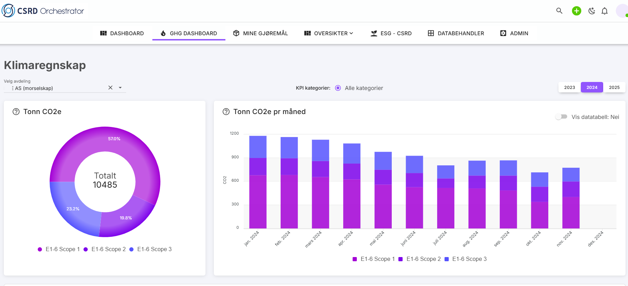This screenshot has height=286, width=628.
Task: Click the KPI kategorier label
Action: (313, 88)
